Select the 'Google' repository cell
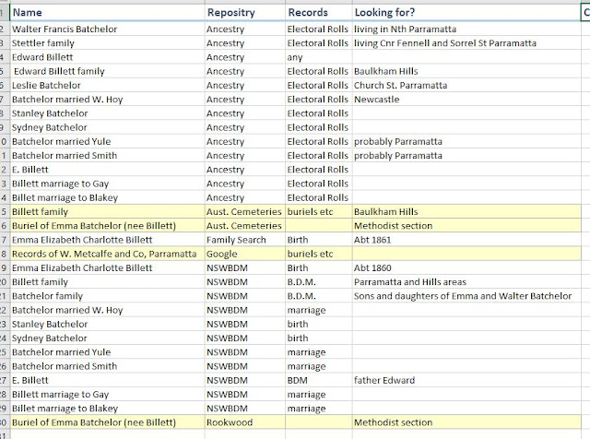 pyautogui.click(x=245, y=254)
